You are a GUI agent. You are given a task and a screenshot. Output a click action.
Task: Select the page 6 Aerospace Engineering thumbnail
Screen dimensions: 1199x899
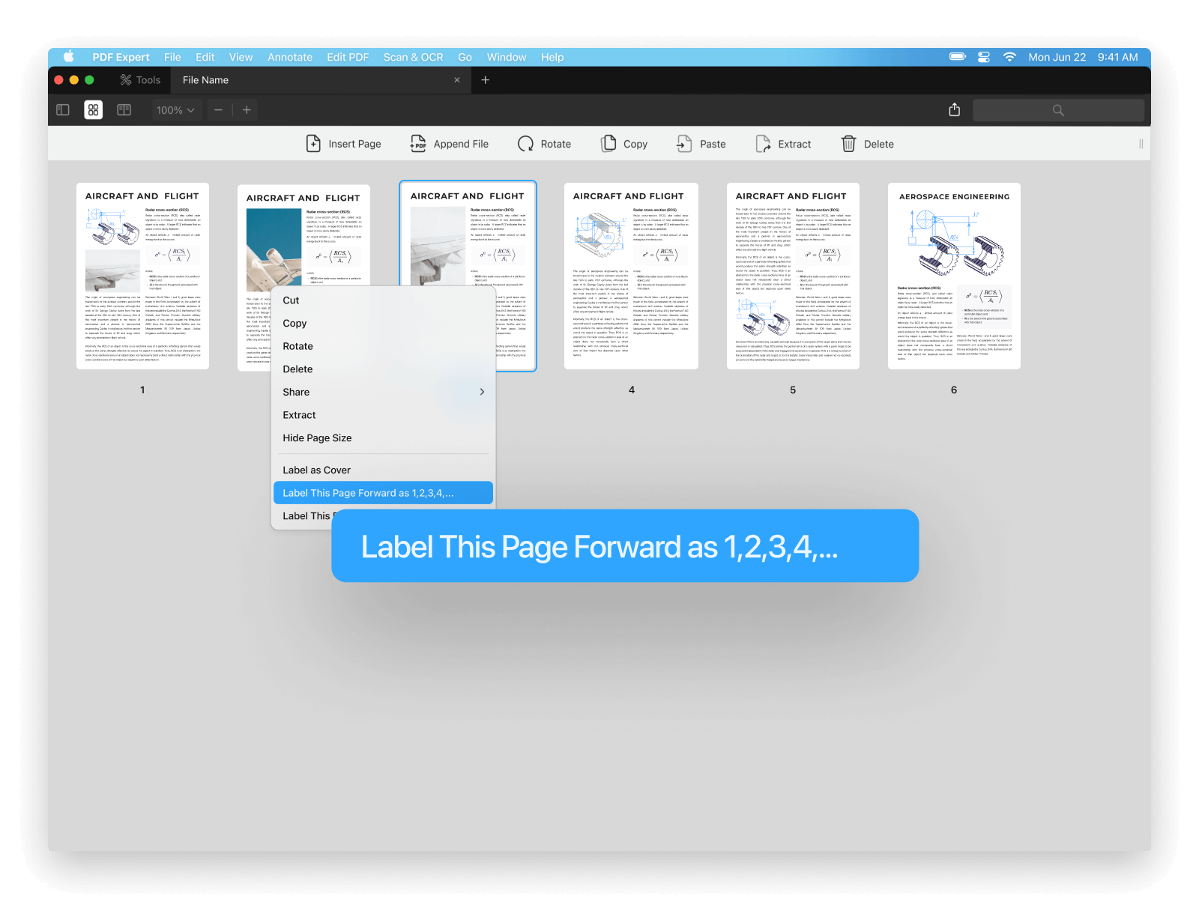coord(954,276)
